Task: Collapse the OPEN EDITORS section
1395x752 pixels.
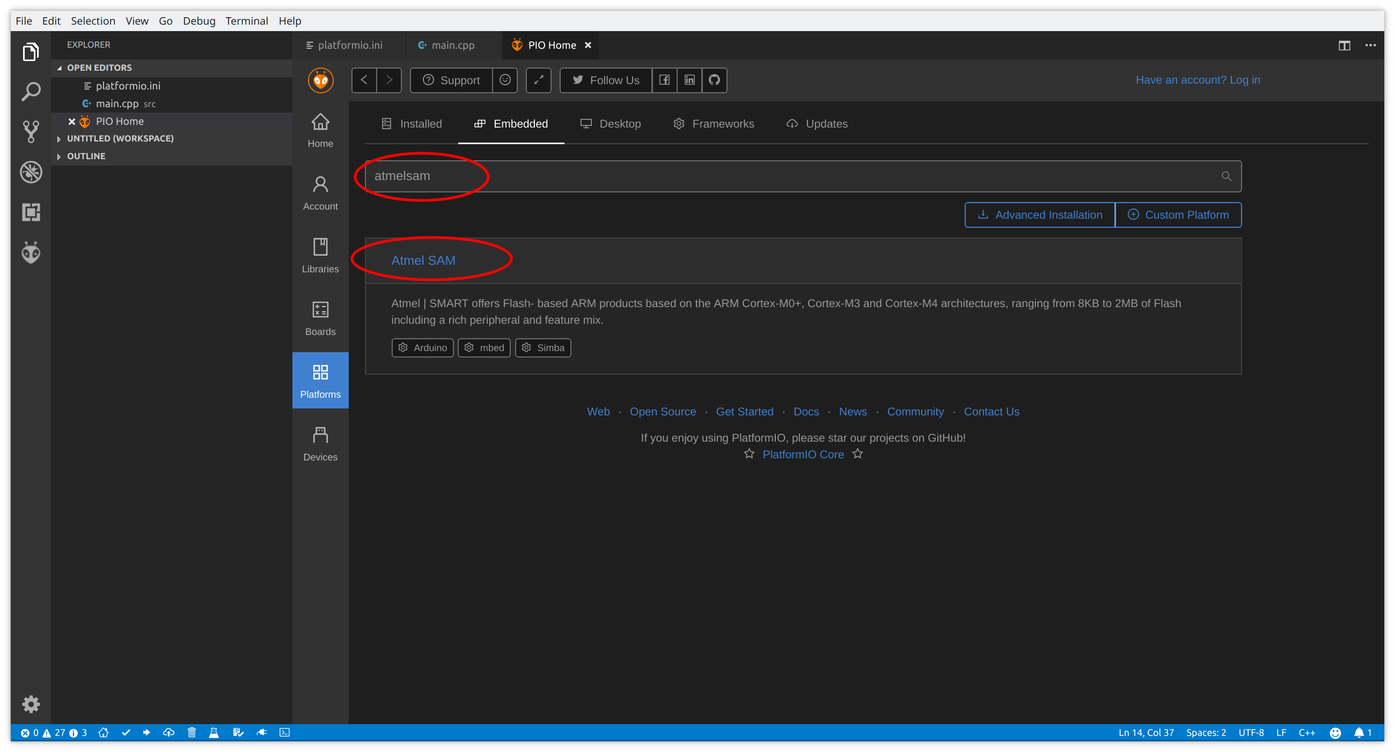Action: coord(172,68)
